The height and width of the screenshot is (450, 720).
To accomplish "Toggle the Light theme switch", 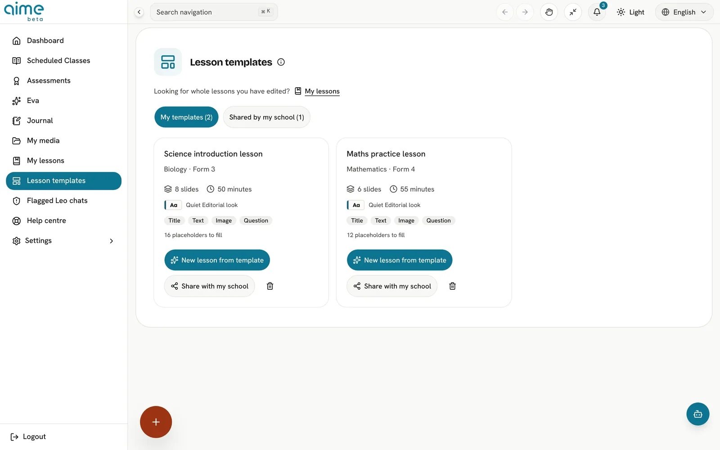I will [630, 12].
